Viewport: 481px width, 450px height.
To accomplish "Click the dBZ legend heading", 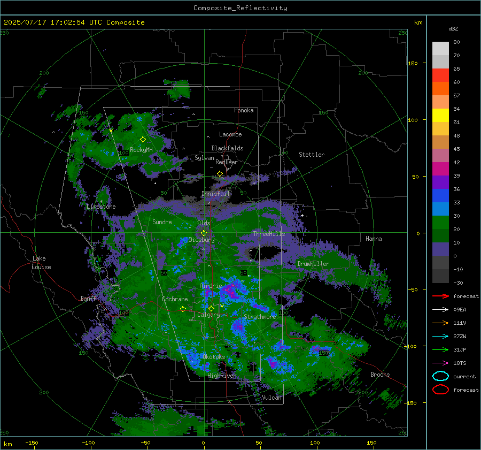I will (x=453, y=28).
